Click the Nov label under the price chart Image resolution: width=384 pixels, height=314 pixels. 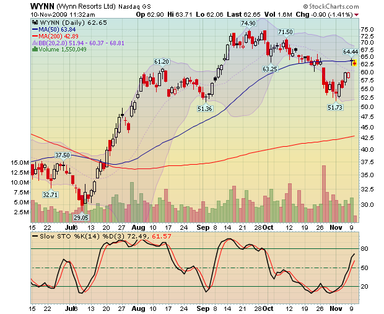coord(336,227)
